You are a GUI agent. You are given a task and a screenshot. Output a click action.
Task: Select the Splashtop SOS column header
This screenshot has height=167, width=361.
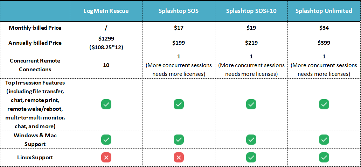coord(179,11)
